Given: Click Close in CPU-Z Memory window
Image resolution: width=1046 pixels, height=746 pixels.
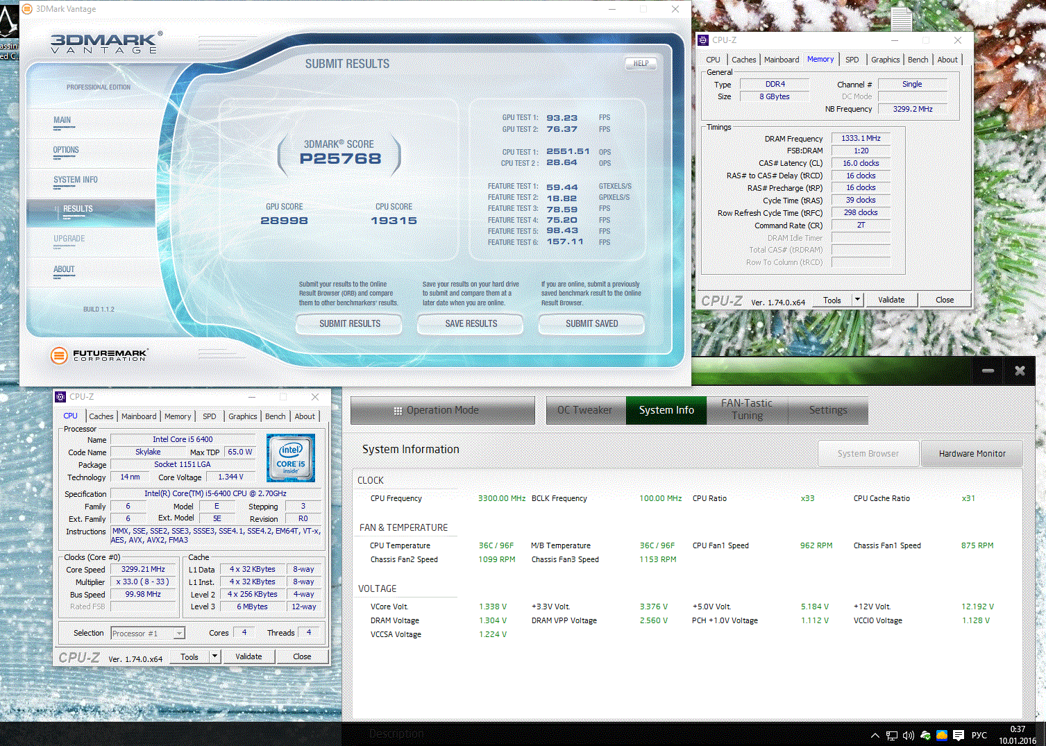Looking at the screenshot, I should 945,300.
